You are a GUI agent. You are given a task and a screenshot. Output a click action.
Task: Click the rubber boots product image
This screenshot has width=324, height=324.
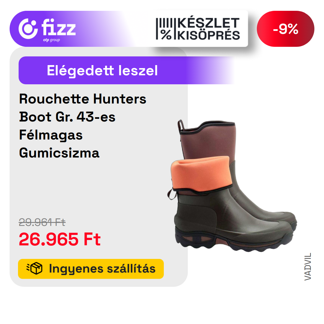pyautogui.click(x=232, y=186)
